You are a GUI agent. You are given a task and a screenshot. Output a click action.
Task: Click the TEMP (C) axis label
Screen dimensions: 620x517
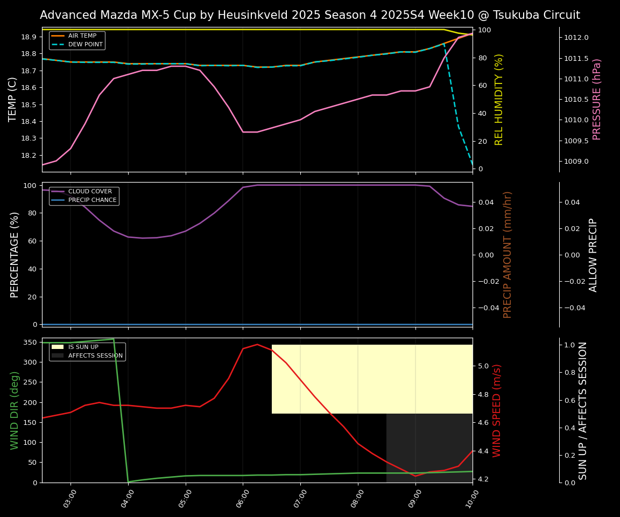pyautogui.click(x=13, y=100)
